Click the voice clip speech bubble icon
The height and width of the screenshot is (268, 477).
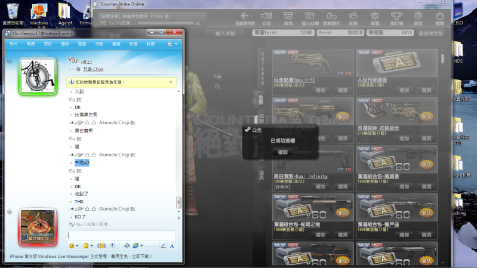pos(113,245)
